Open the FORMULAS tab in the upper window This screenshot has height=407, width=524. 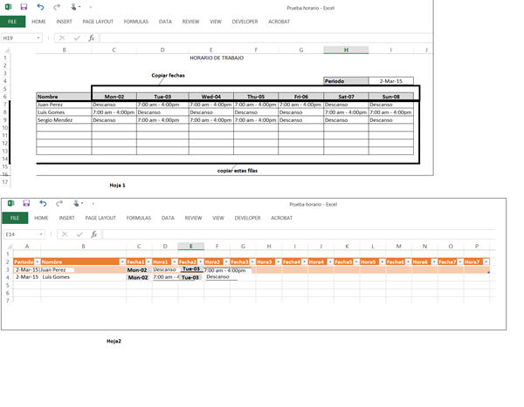click(136, 22)
